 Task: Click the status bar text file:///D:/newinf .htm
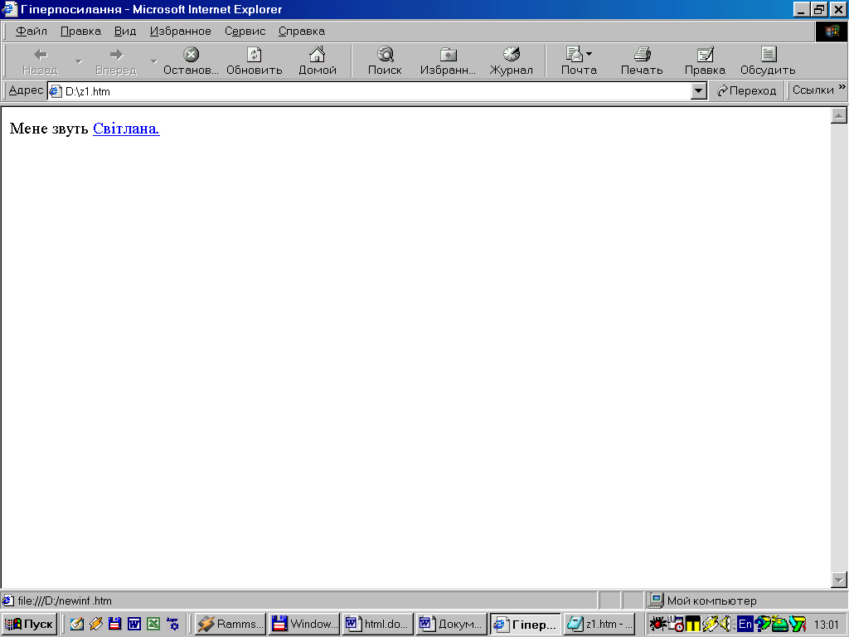(65, 601)
